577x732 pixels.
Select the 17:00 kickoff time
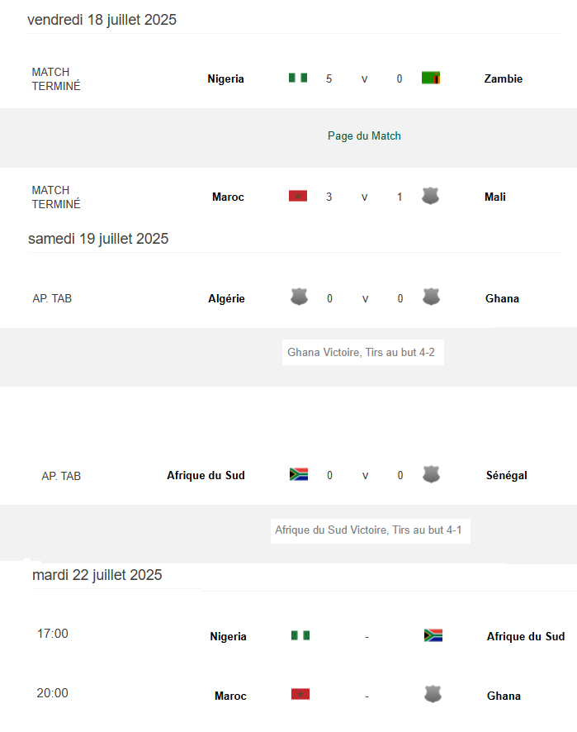(53, 634)
